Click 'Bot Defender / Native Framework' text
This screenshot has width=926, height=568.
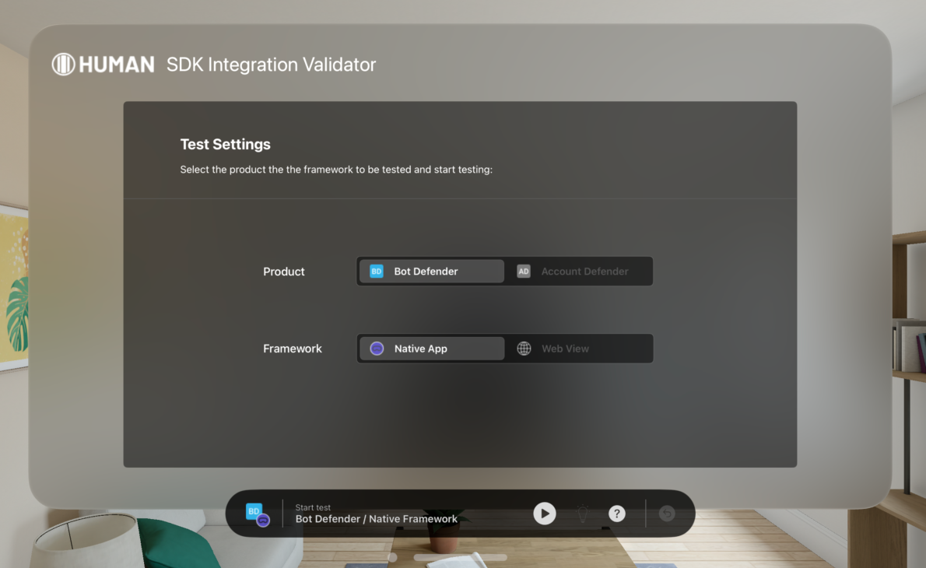click(x=376, y=519)
